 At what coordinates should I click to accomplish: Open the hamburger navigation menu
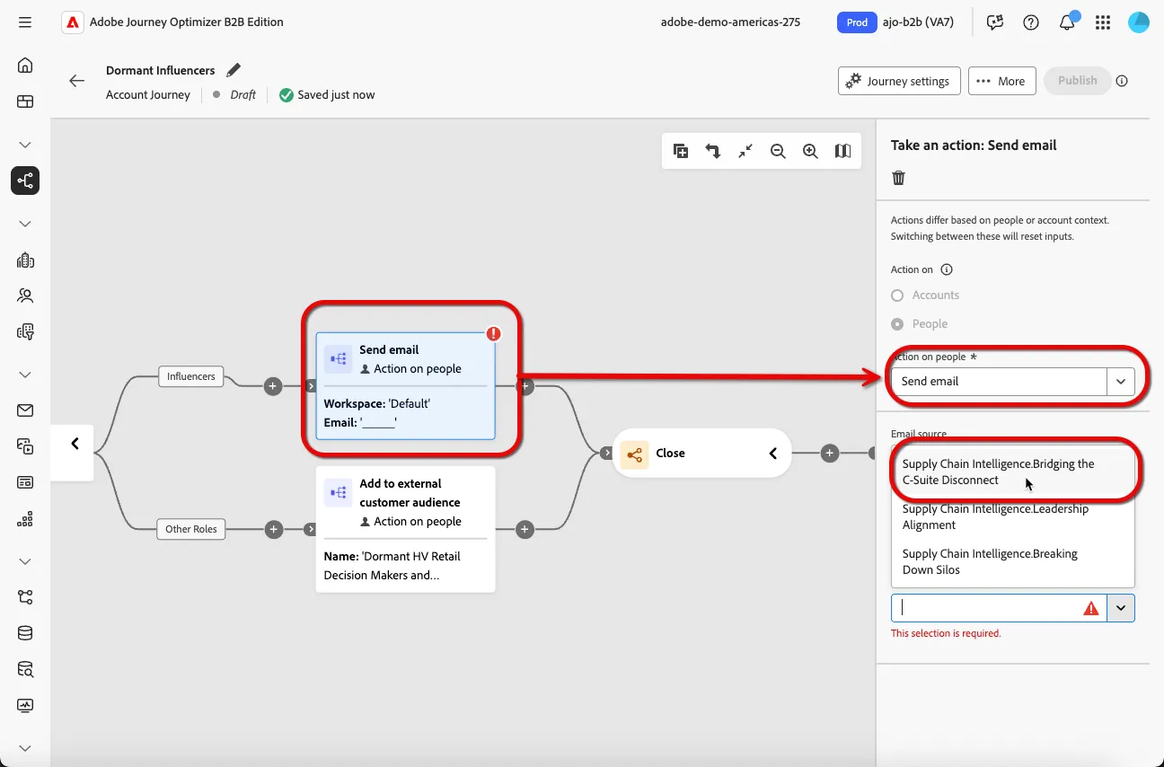25,22
